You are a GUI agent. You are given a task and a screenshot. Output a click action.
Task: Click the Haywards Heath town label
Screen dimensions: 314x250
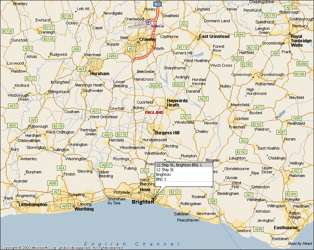tap(177, 103)
